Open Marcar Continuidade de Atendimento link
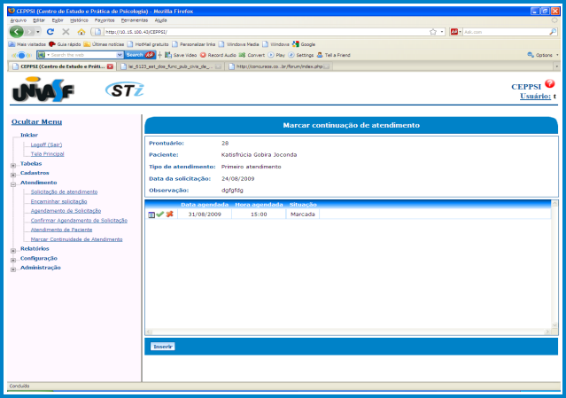Screen dimensions: 566x398 coord(76,239)
